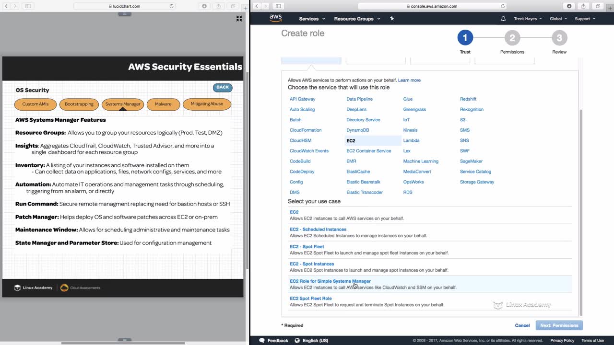The height and width of the screenshot is (345, 614).
Task: Expand the Resource Groups dropdown
Action: [357, 19]
